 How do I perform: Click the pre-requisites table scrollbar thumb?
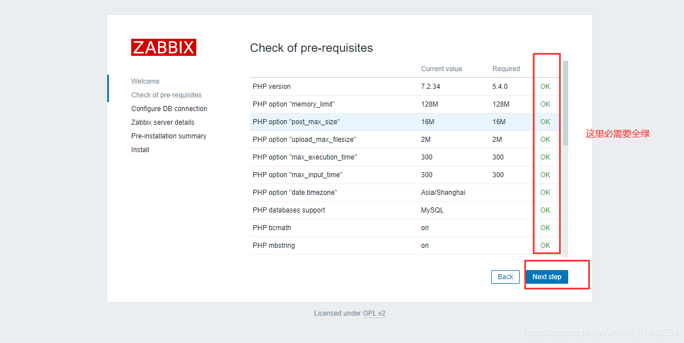[x=565, y=103]
